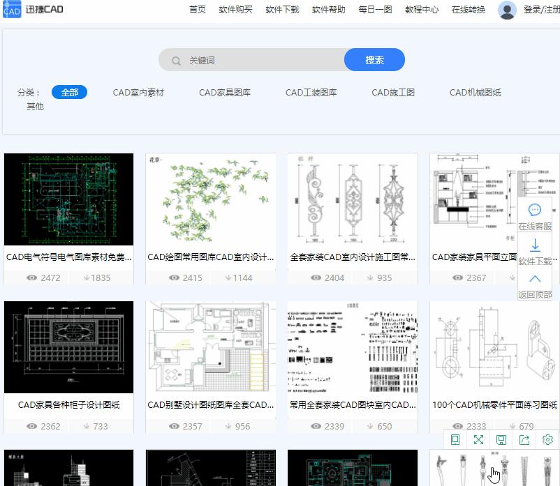Open 在线客服 chat via the speech bubble icon
560x486 pixels.
(x=534, y=209)
